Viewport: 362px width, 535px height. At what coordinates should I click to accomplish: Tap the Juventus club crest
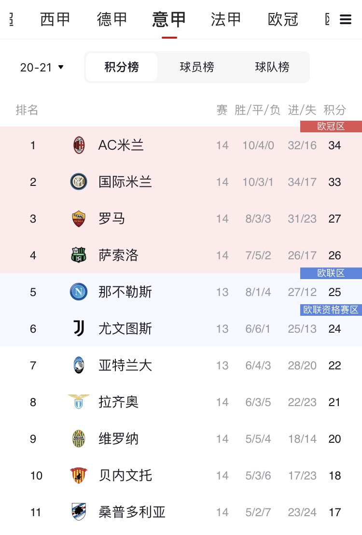coord(79,329)
